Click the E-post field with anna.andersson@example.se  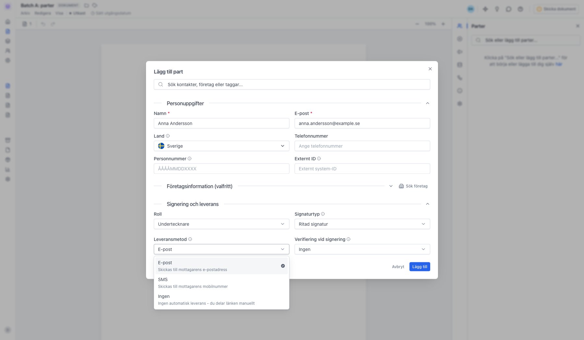pos(362,123)
